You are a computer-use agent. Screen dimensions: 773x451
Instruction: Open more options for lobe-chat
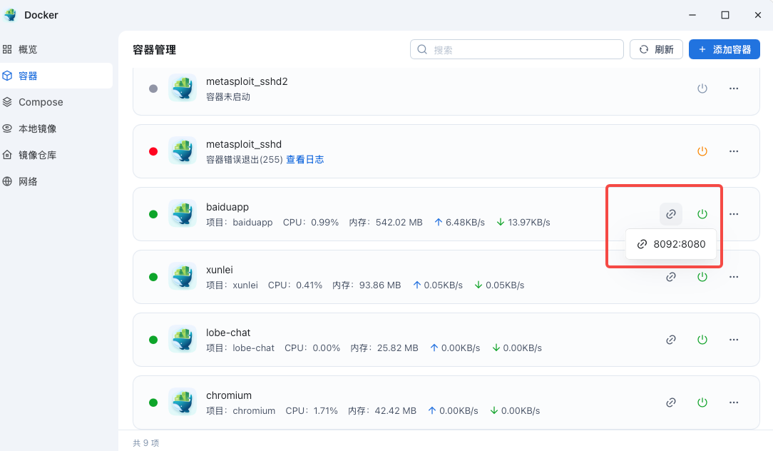click(x=734, y=340)
